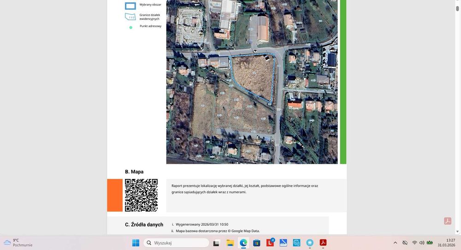Click the "C. Źródła danych" heading
The image size is (461, 250).
[x=144, y=225]
